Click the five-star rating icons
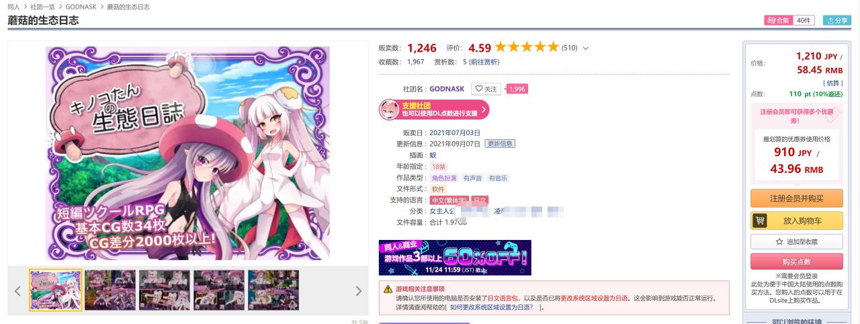 coord(527,47)
